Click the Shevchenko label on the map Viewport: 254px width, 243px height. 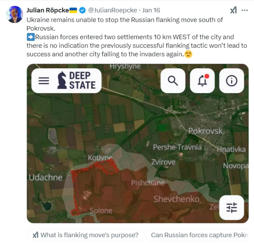(x=176, y=199)
